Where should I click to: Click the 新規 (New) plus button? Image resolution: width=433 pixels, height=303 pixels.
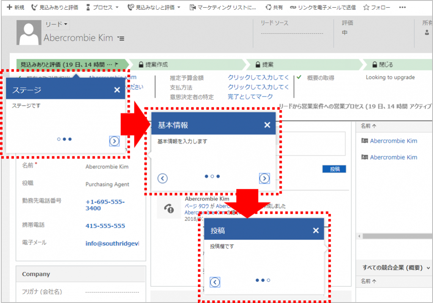[10, 8]
